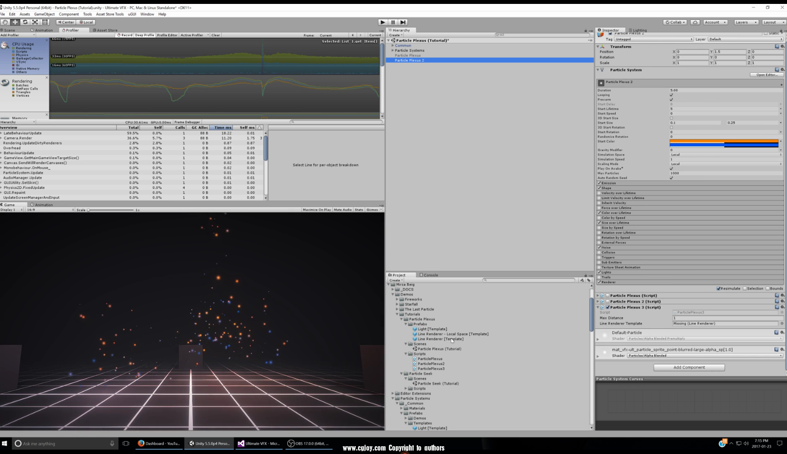Select the Rotate tool in toolbar
This screenshot has height=454, width=787.
pos(25,22)
